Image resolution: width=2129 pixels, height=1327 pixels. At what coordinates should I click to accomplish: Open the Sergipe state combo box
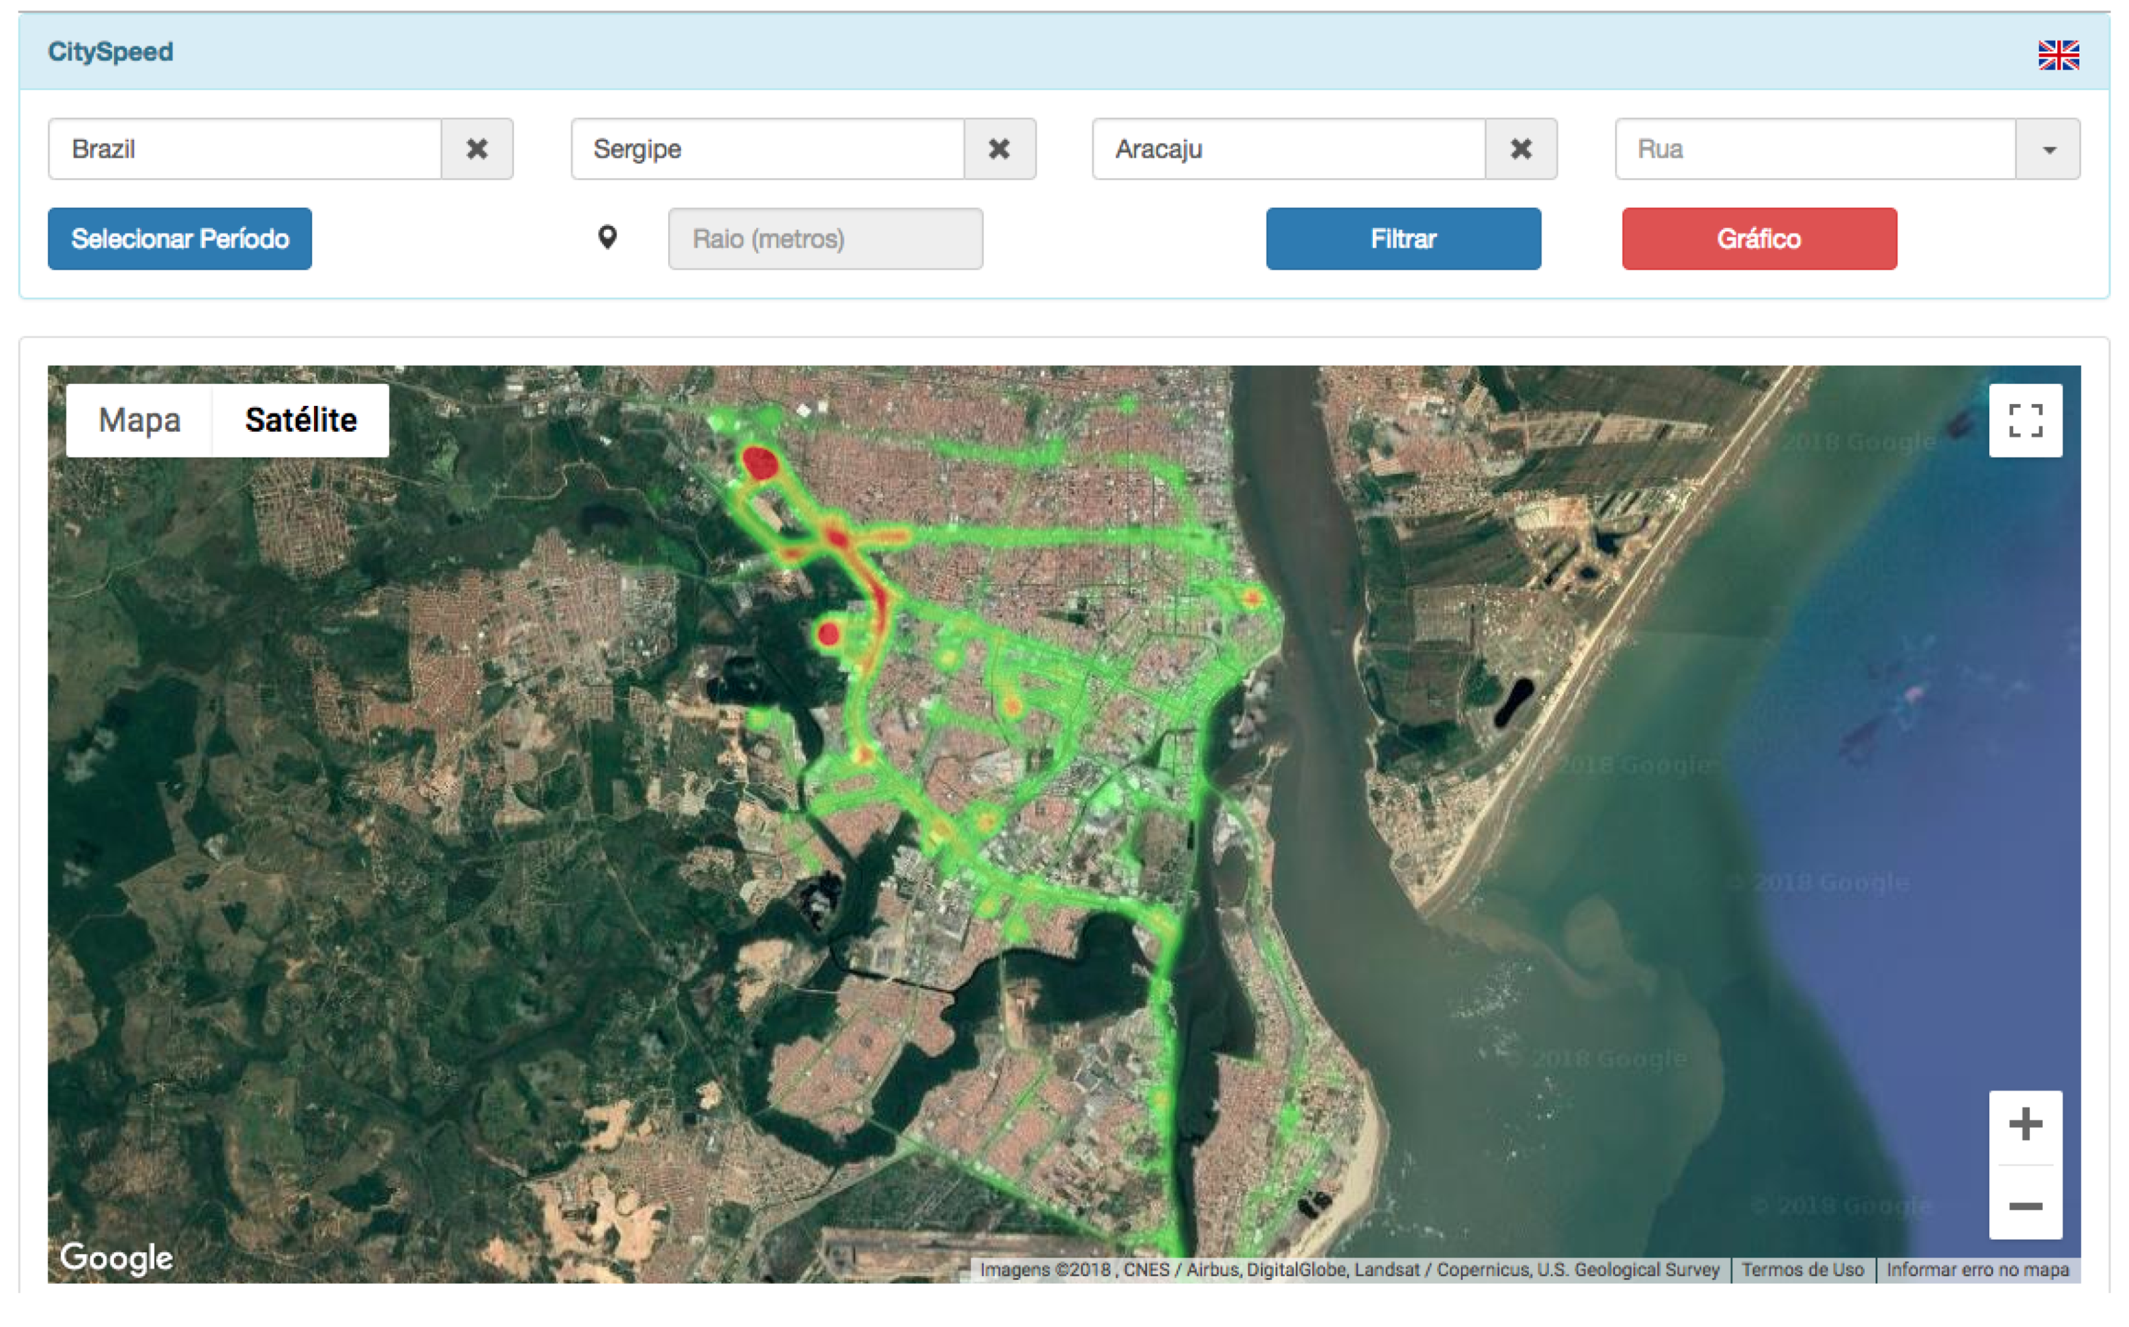pyautogui.click(x=767, y=149)
